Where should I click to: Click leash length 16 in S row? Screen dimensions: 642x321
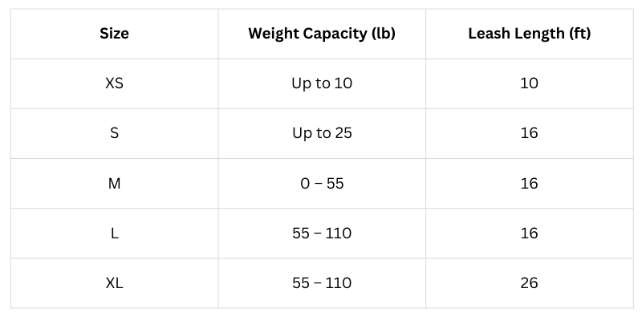tap(529, 133)
